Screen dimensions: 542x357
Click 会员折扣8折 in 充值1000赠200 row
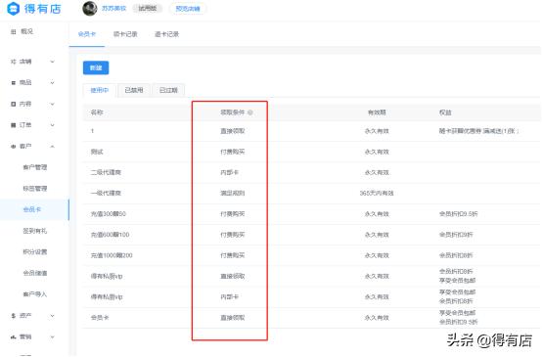[x=456, y=255]
